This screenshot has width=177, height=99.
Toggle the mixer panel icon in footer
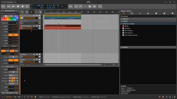coord(35,97)
